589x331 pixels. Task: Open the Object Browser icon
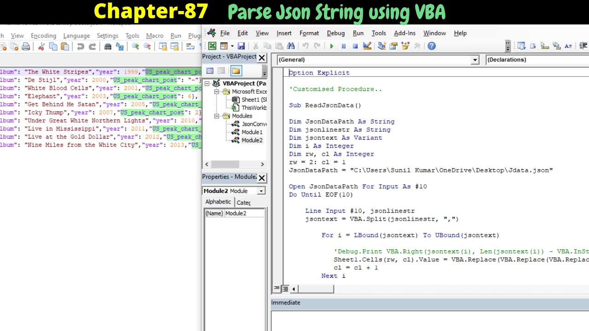click(x=405, y=46)
